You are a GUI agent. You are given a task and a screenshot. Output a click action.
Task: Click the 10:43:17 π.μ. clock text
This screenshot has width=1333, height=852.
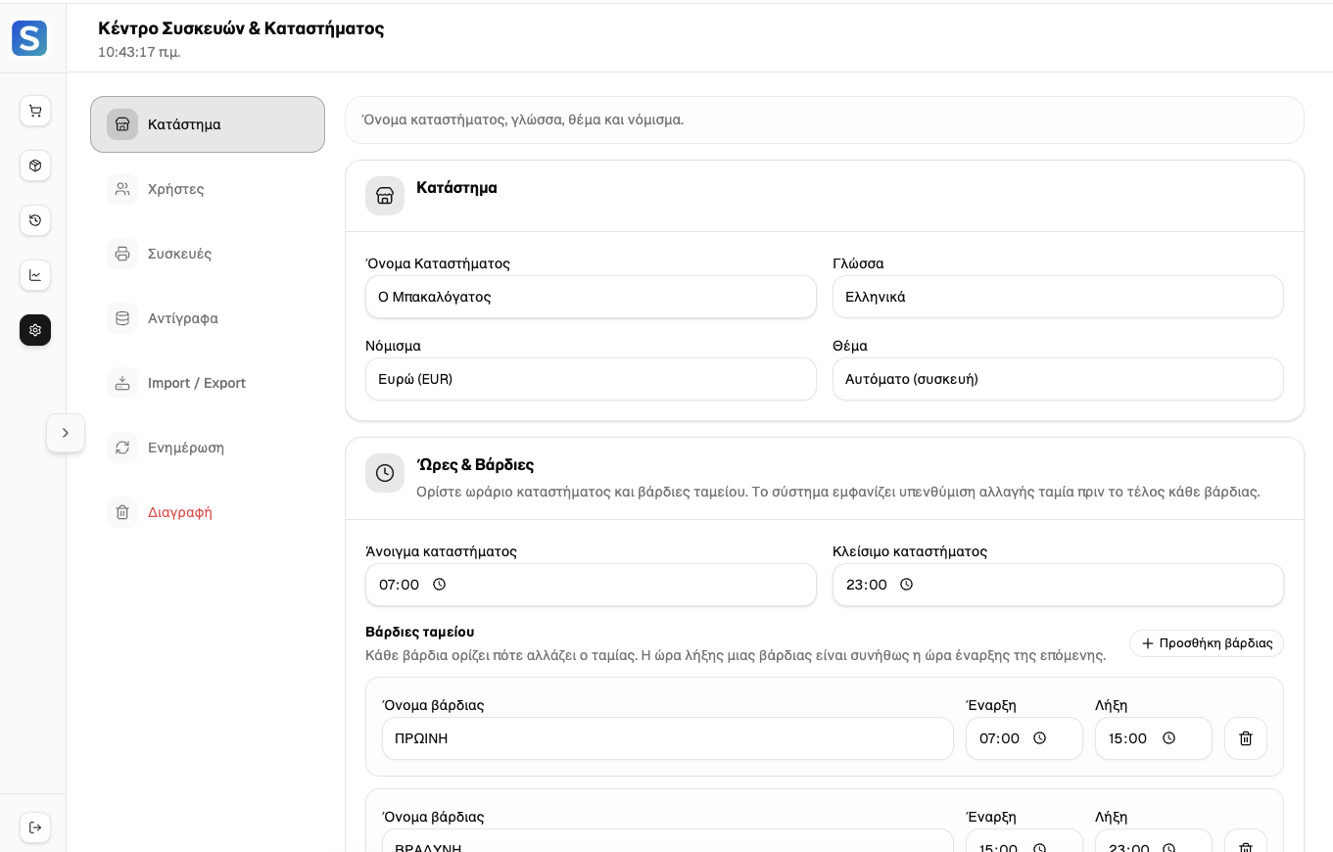pyautogui.click(x=139, y=52)
